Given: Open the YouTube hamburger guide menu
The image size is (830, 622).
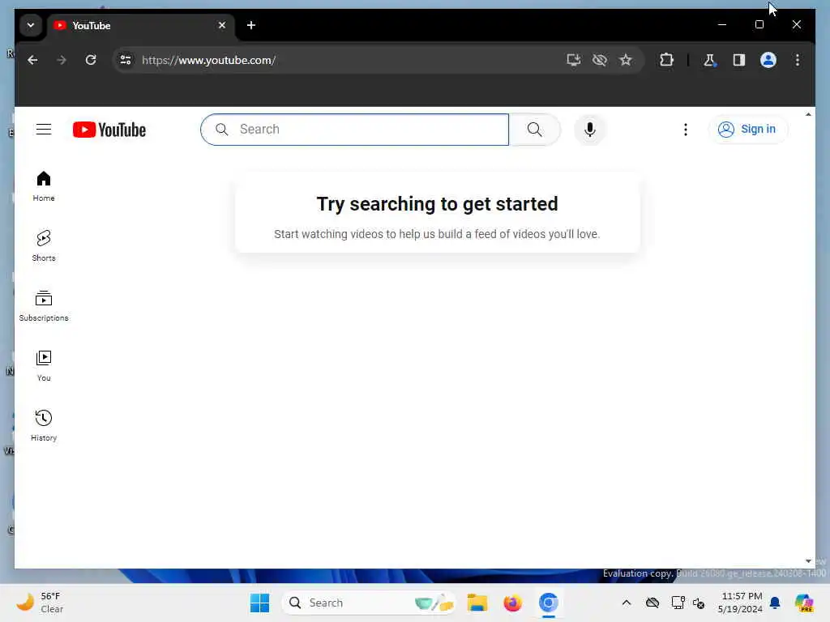Looking at the screenshot, I should [44, 129].
